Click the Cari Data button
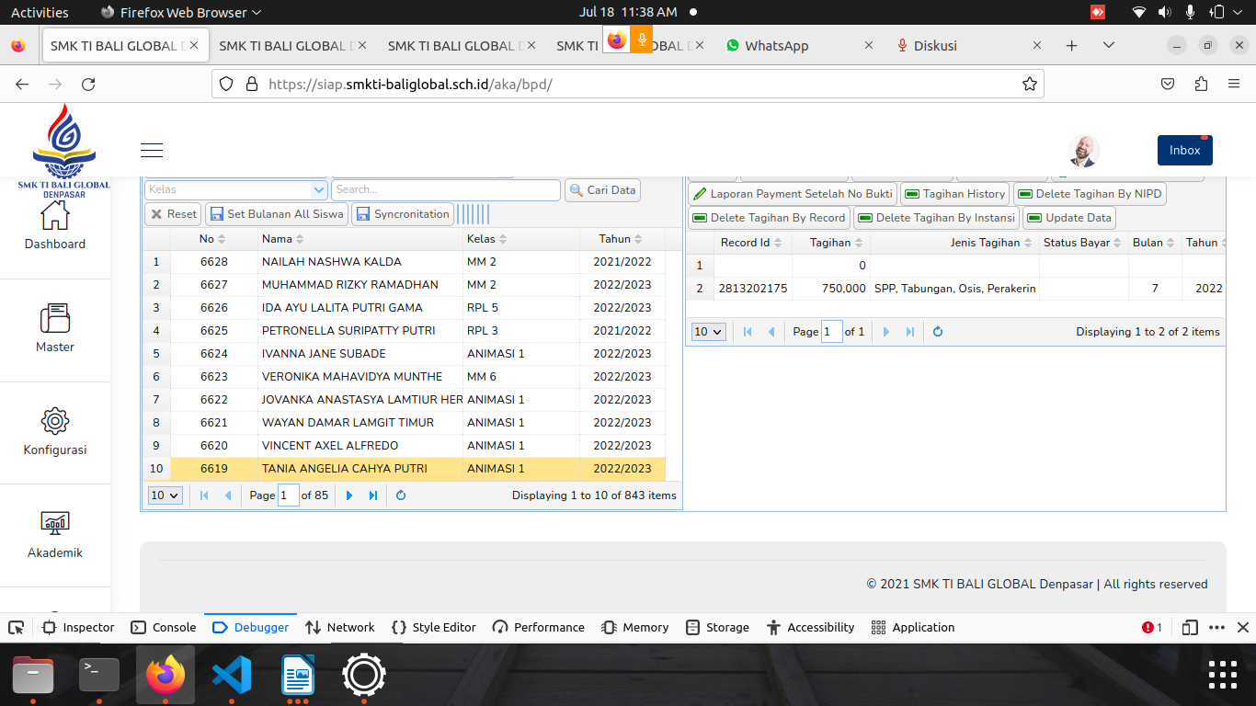Image resolution: width=1256 pixels, height=706 pixels. pos(602,190)
